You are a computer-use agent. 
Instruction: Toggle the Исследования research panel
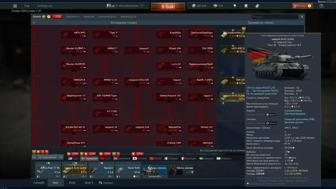[48, 157]
